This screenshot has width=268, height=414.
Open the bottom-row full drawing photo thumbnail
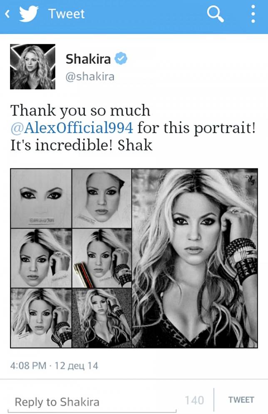(x=102, y=318)
